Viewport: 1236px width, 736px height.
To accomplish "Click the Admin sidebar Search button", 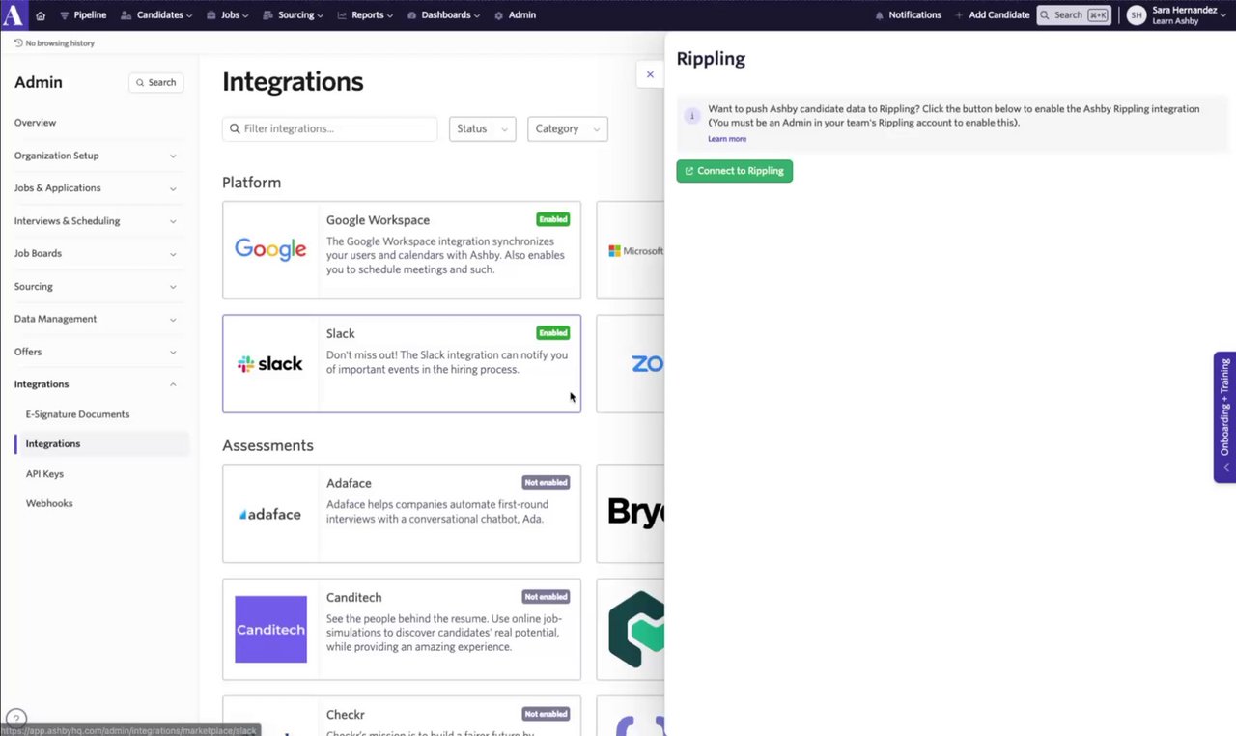I will pos(155,83).
